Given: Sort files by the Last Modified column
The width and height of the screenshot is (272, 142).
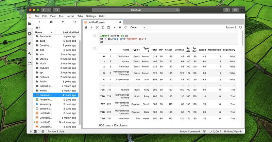Looking at the screenshot, I should (67, 32).
